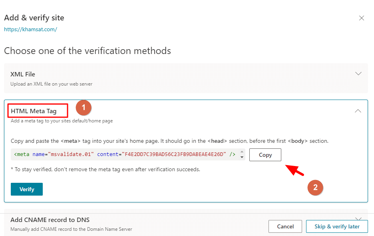Click the Cancel button

(x=285, y=226)
